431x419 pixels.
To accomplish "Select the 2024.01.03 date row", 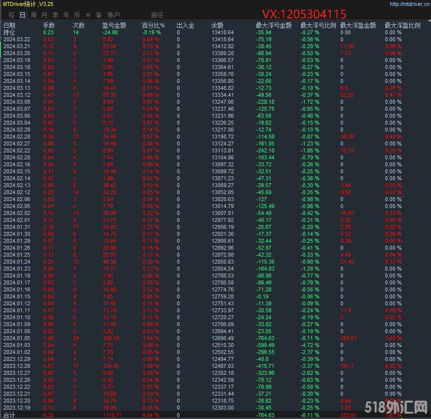I will pos(17,345).
